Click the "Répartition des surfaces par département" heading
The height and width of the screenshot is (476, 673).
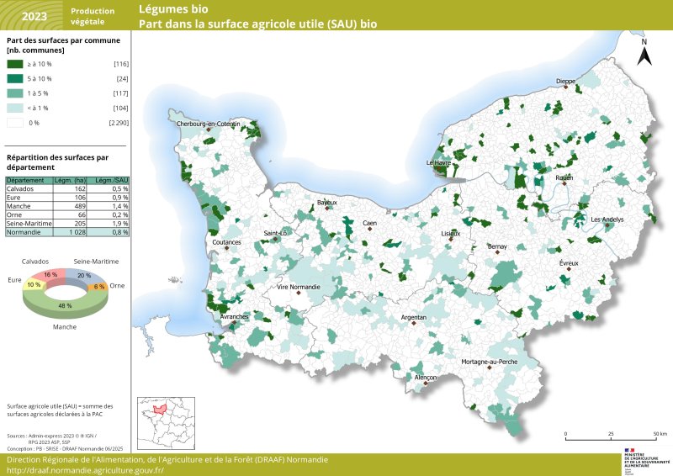coord(57,162)
